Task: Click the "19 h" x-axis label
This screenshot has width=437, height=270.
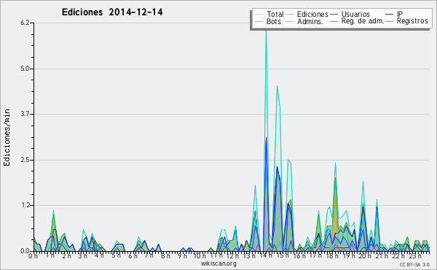Action: tap(348, 255)
